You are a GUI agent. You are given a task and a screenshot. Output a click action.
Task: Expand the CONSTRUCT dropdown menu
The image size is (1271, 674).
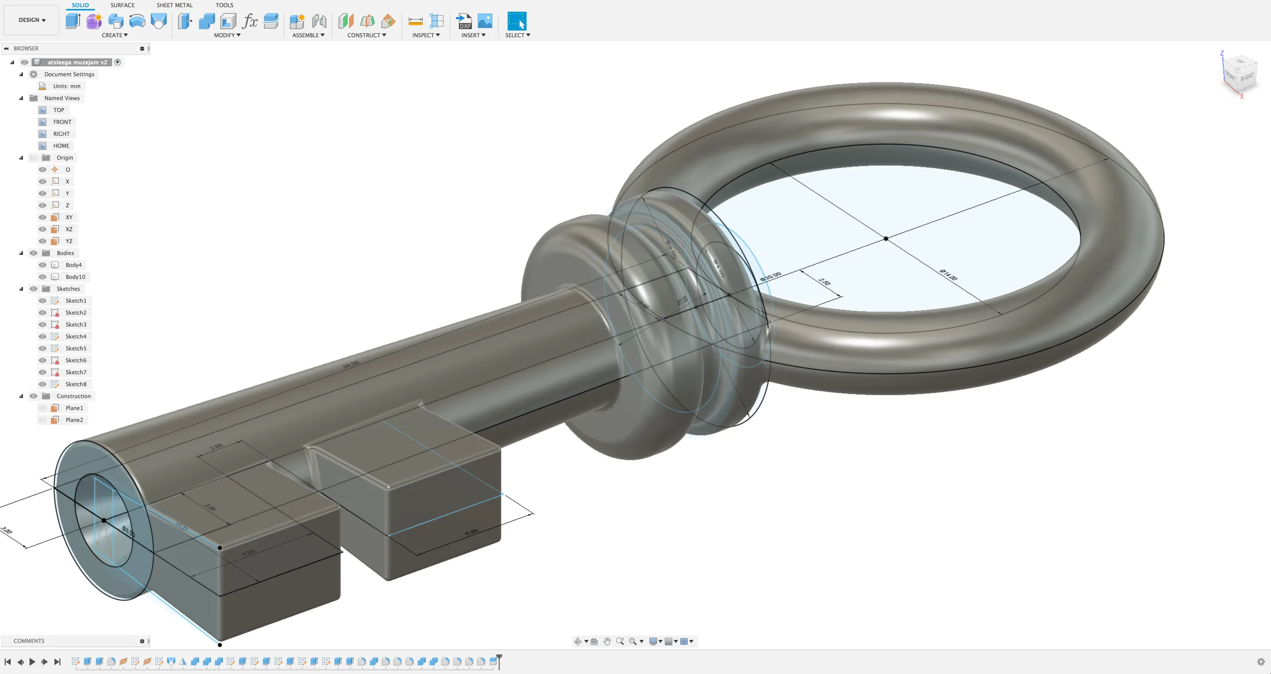coord(367,35)
